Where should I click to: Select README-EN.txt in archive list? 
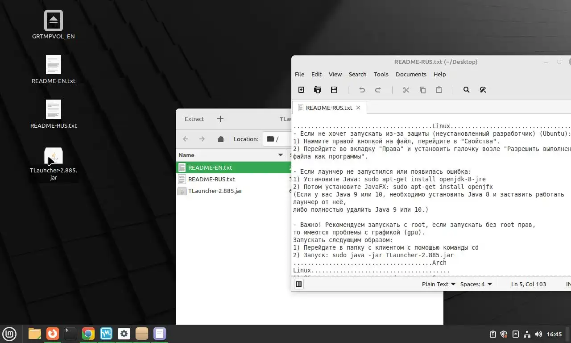click(234, 167)
